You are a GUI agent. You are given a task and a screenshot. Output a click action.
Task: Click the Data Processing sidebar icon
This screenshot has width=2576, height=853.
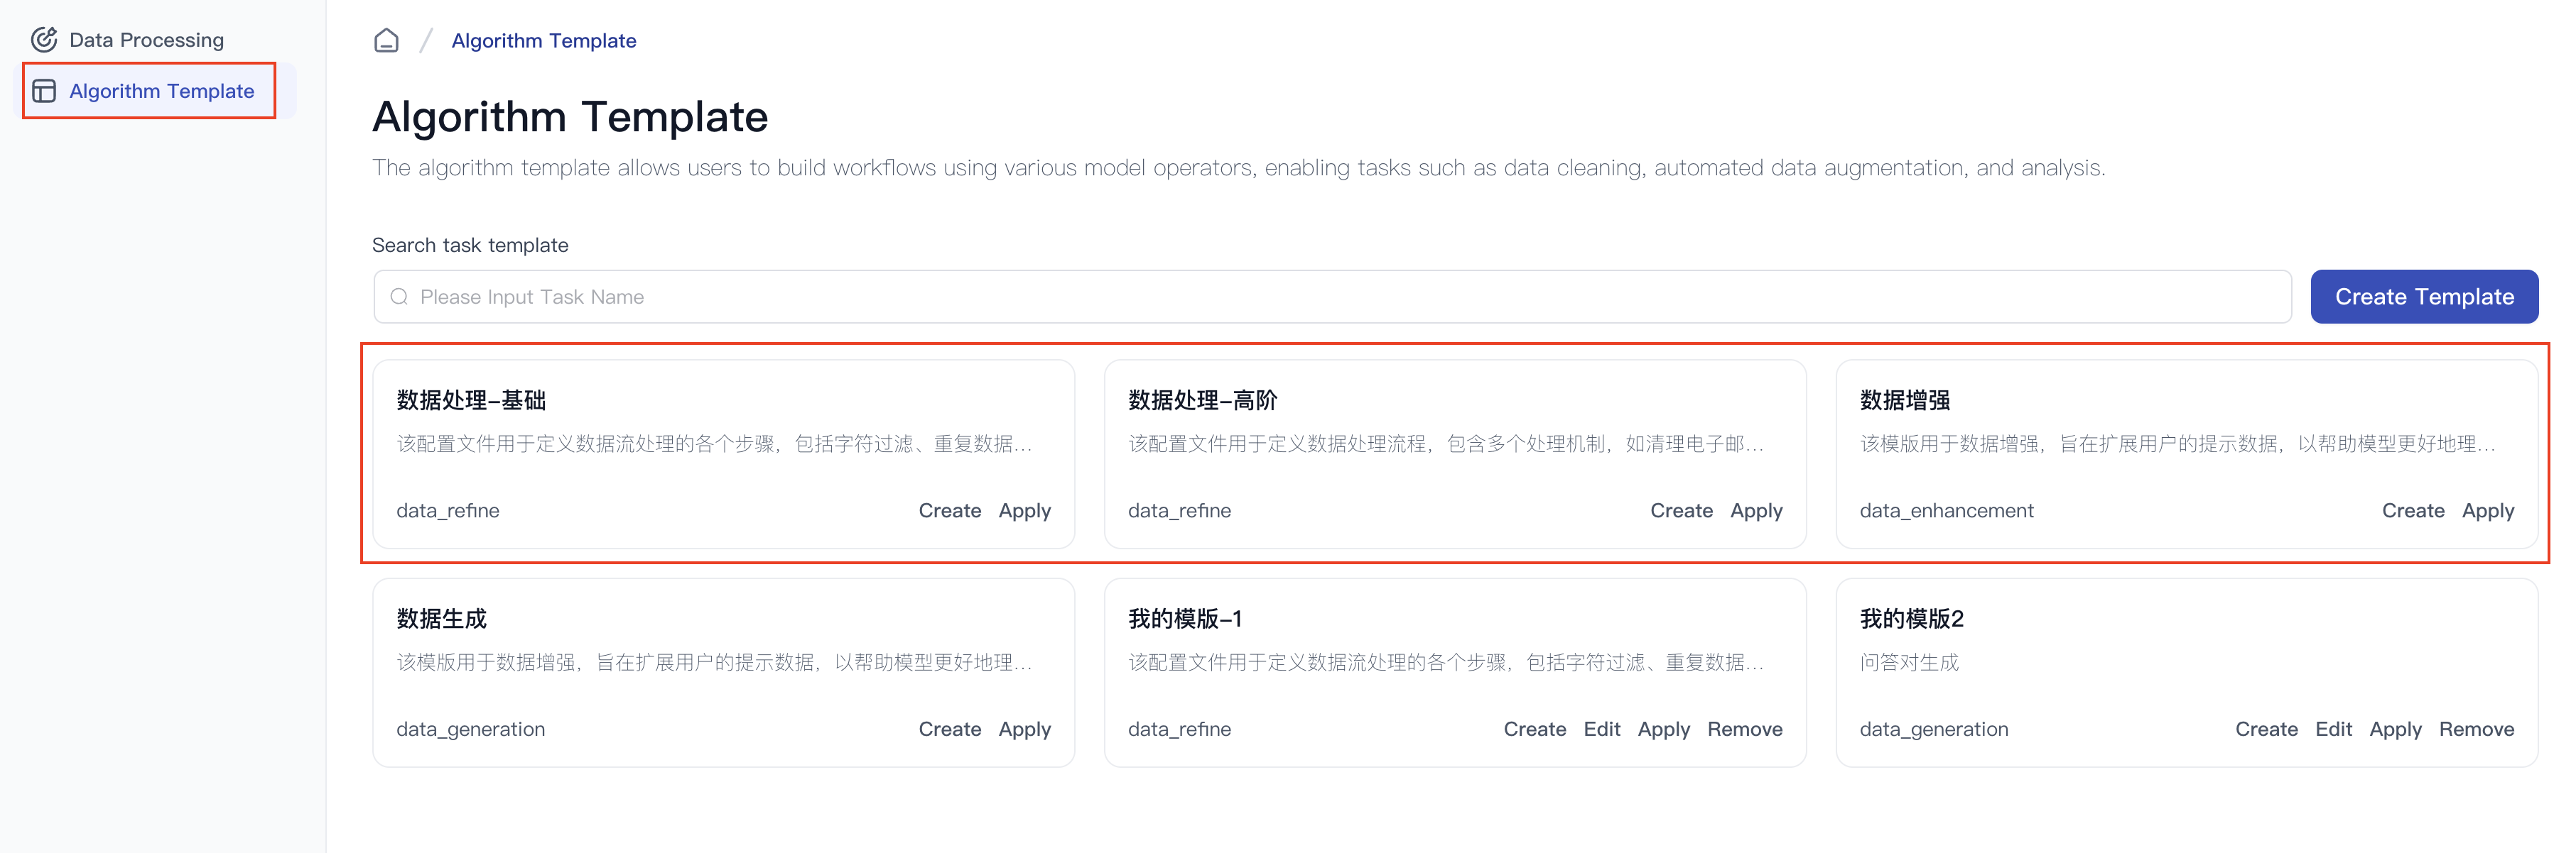click(44, 40)
